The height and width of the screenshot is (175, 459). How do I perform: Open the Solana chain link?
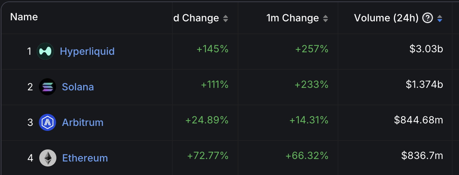coord(78,87)
